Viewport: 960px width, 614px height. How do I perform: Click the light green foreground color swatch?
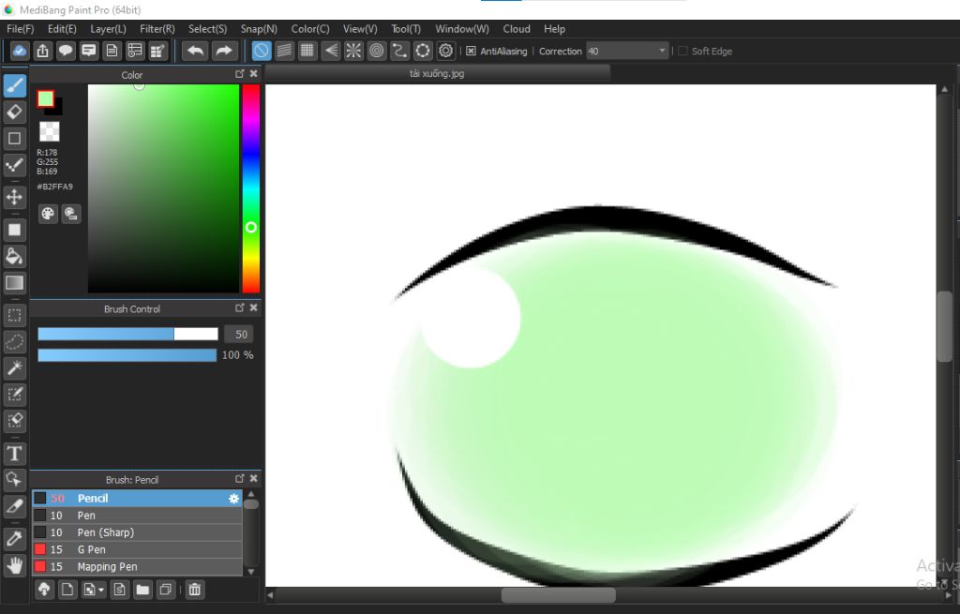coord(45,99)
